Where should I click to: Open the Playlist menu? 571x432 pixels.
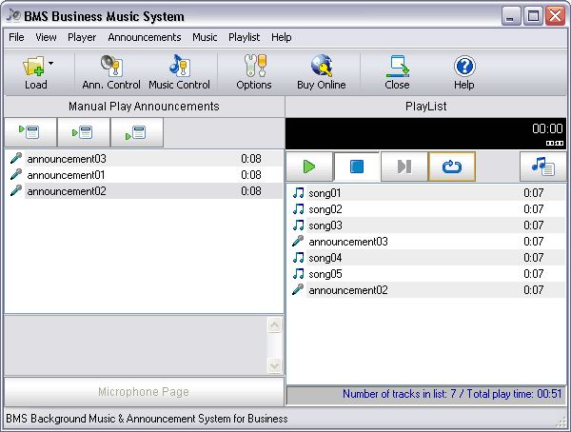point(244,37)
